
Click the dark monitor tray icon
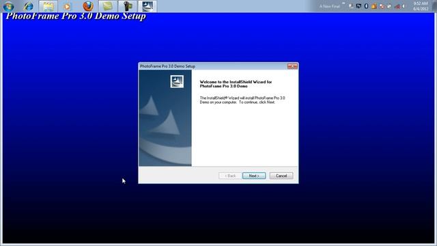(358, 6)
